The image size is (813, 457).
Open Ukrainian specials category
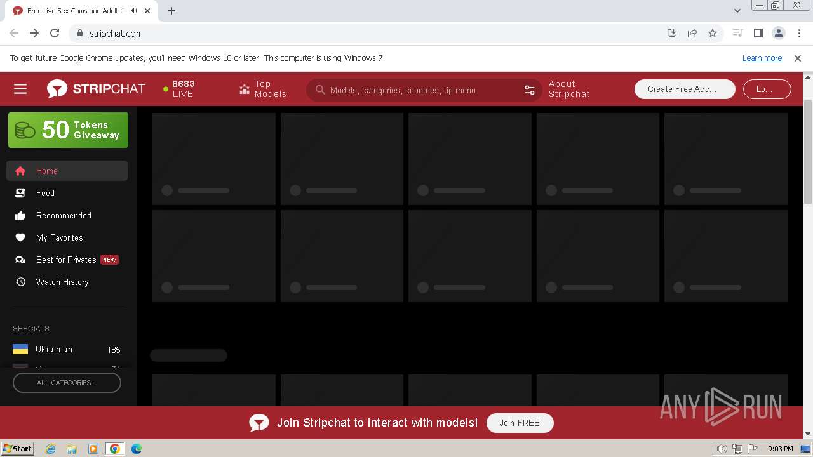coord(67,349)
